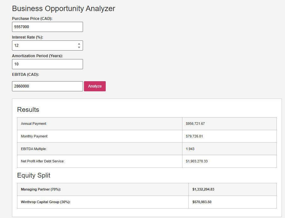285x218 pixels.
Task: Increase interest rate with up arrow
Action: 79,44
